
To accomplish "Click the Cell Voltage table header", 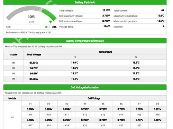I will coord(94,98).
